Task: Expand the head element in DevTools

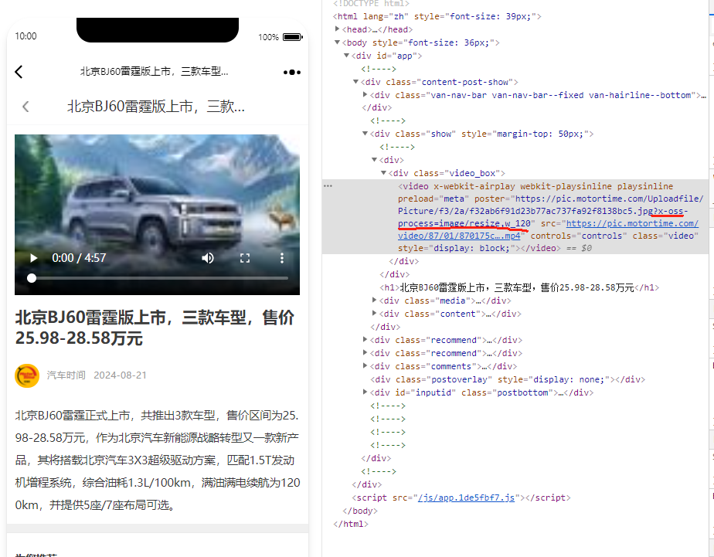Action: coord(338,29)
